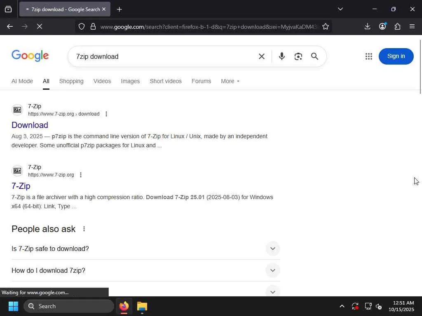Select the All results tab
The image size is (422, 316).
(46, 81)
